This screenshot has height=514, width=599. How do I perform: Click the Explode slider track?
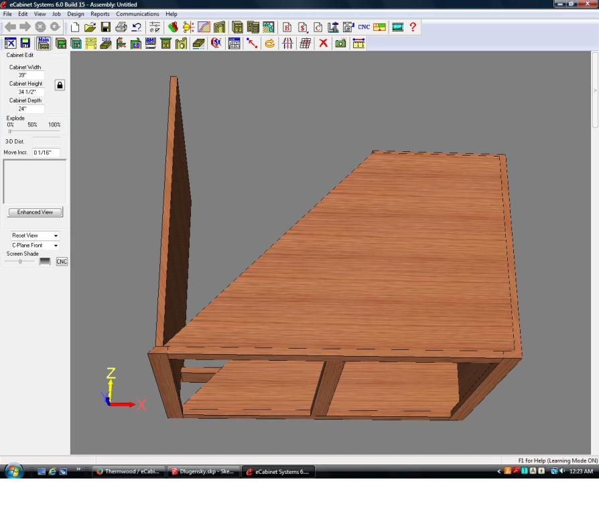coord(34,131)
